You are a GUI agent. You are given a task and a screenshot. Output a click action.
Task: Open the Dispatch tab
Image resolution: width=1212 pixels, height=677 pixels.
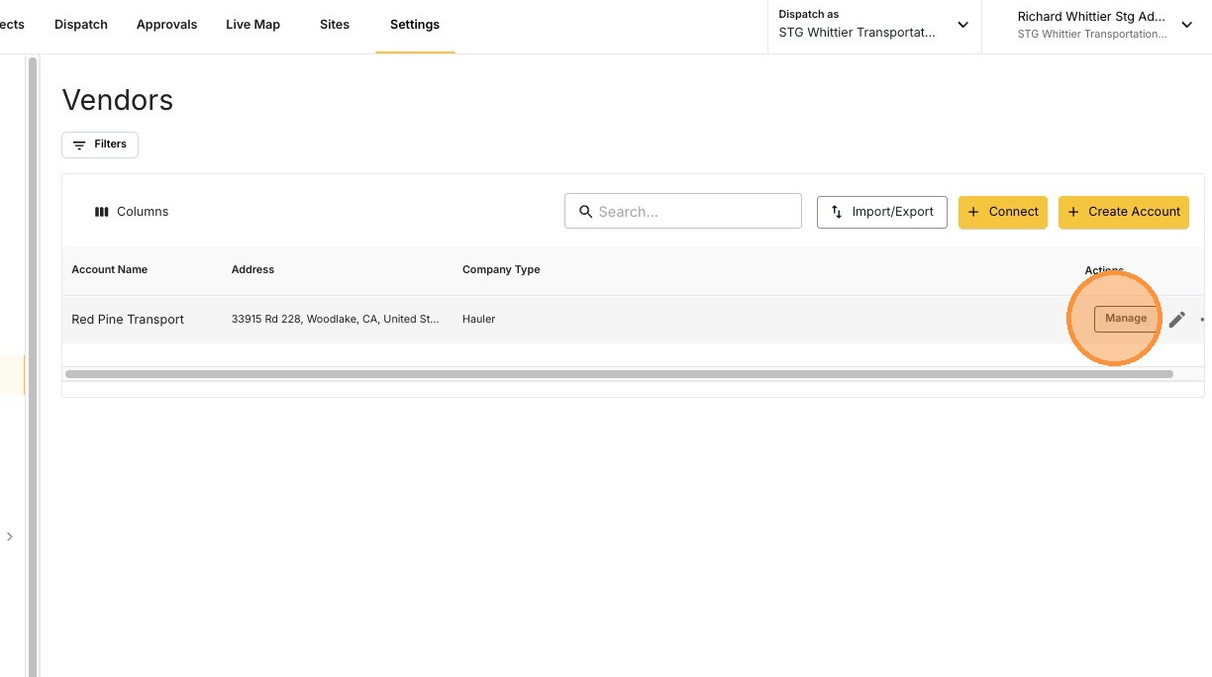pyautogui.click(x=81, y=25)
